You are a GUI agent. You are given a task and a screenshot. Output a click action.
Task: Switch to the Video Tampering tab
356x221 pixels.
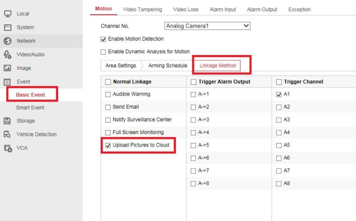(142, 9)
